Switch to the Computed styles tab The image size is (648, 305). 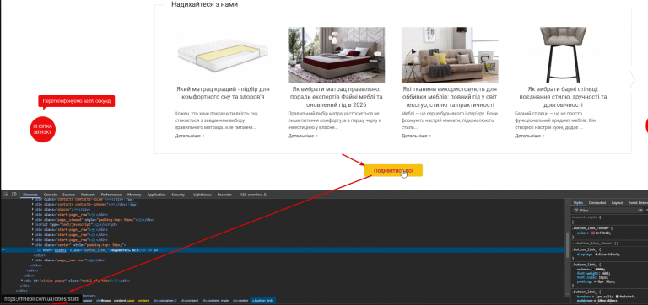[597, 203]
